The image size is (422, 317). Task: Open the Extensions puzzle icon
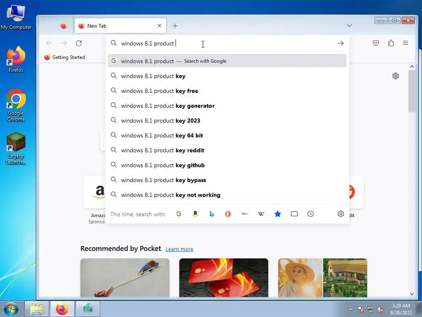[391, 43]
